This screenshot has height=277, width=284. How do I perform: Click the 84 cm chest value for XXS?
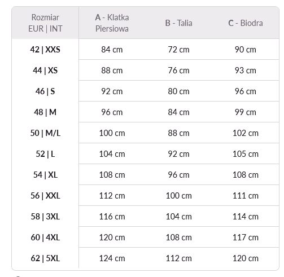[112, 50]
